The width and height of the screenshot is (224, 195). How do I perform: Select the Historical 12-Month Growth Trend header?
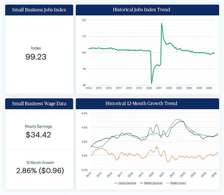click(147, 104)
